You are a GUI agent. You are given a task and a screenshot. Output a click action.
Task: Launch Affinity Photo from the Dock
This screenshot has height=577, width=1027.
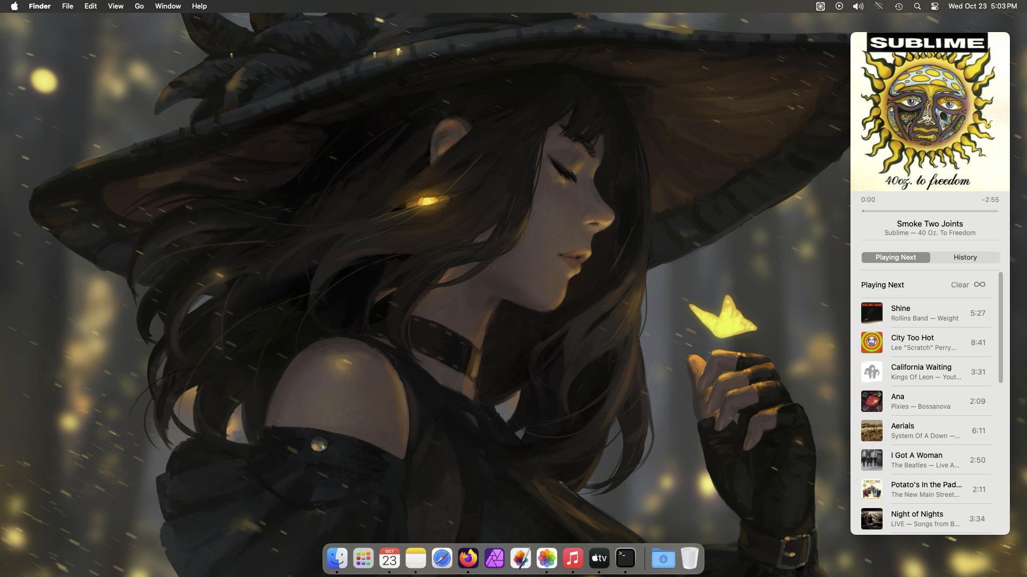tap(494, 559)
